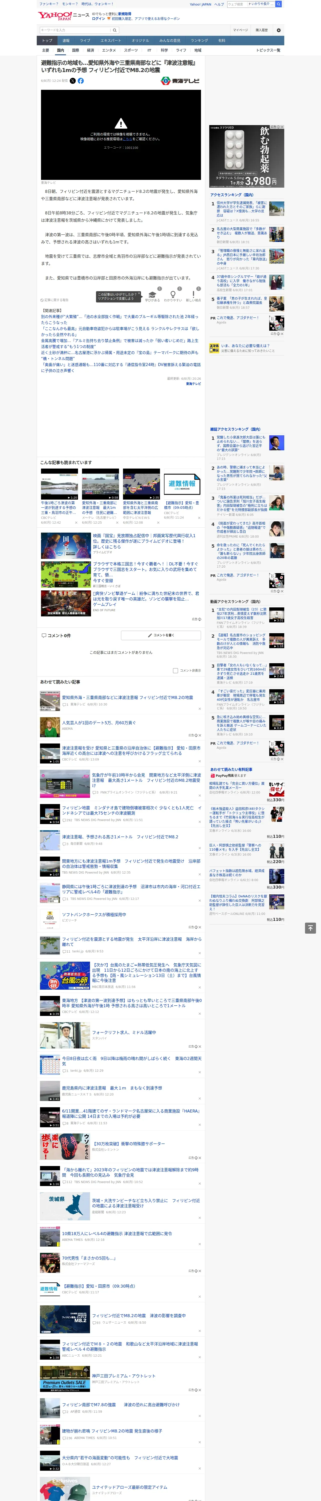Click the web search box at top right
Viewport: 321px width, 1501px height.
pyautogui.click(x=251, y=4)
